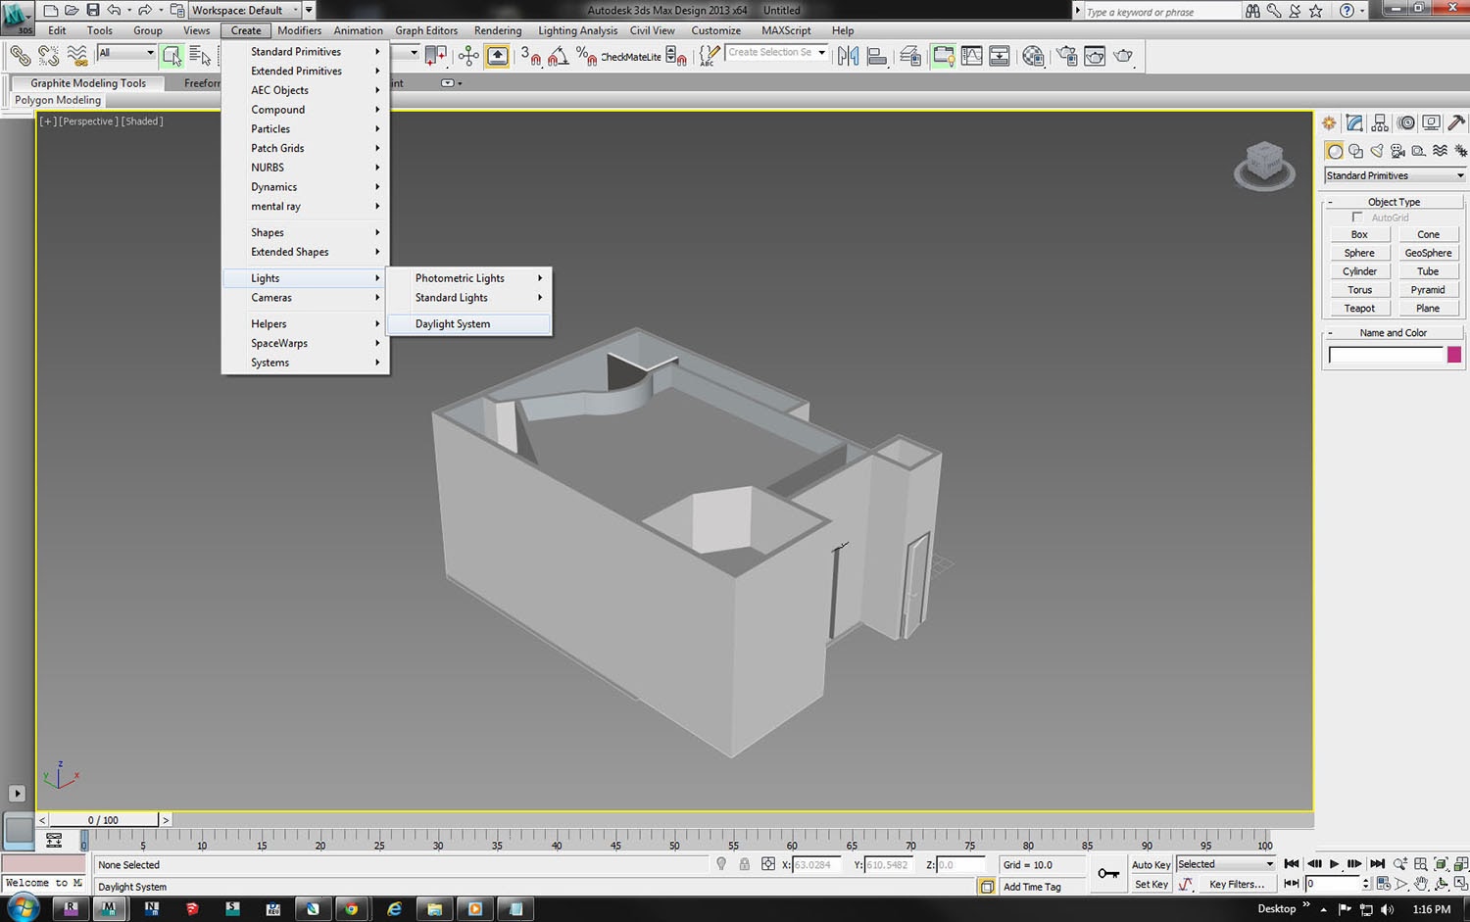Image resolution: width=1470 pixels, height=922 pixels.
Task: Toggle the 3D Snaps icon
Action: click(x=530, y=56)
